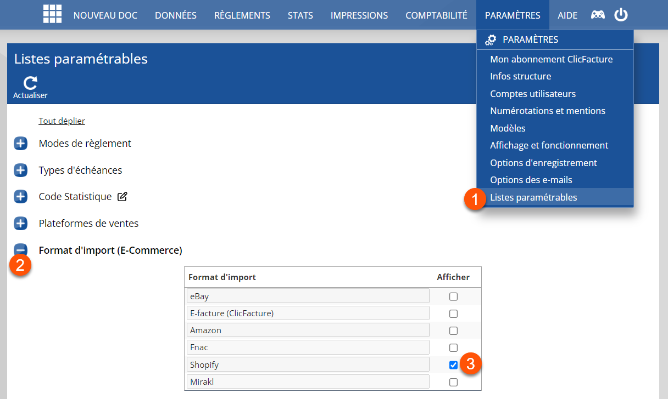Click the E-facture (ClicFacture) name field
668x399 pixels.
[x=308, y=314]
